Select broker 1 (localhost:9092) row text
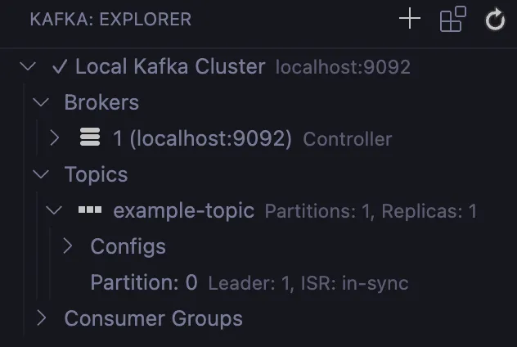The height and width of the screenshot is (347, 517). (202, 138)
